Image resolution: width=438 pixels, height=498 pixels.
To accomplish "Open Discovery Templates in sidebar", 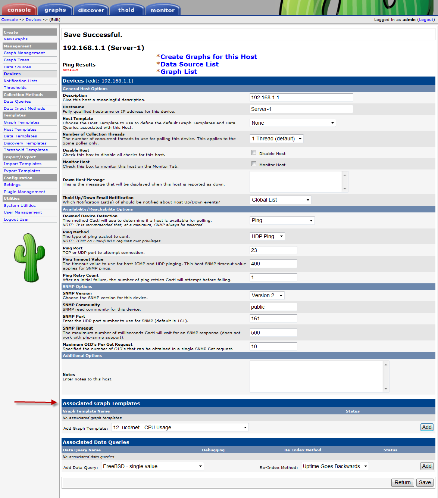I will click(x=25, y=143).
